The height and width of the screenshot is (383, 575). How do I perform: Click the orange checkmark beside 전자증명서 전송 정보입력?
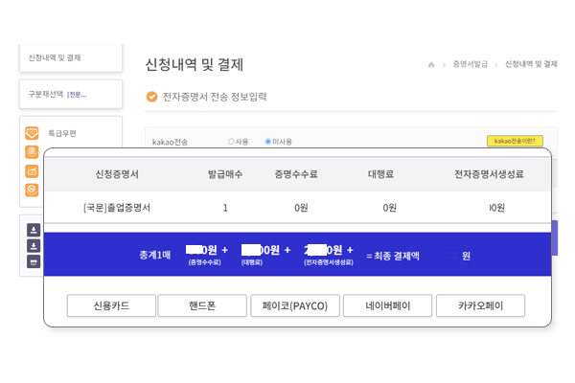[151, 97]
